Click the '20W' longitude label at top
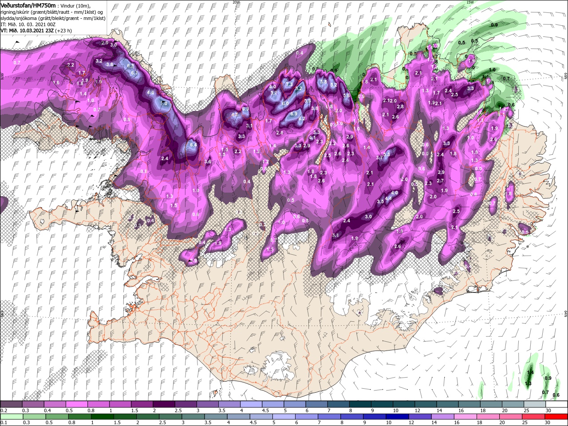 pyautogui.click(x=236, y=2)
